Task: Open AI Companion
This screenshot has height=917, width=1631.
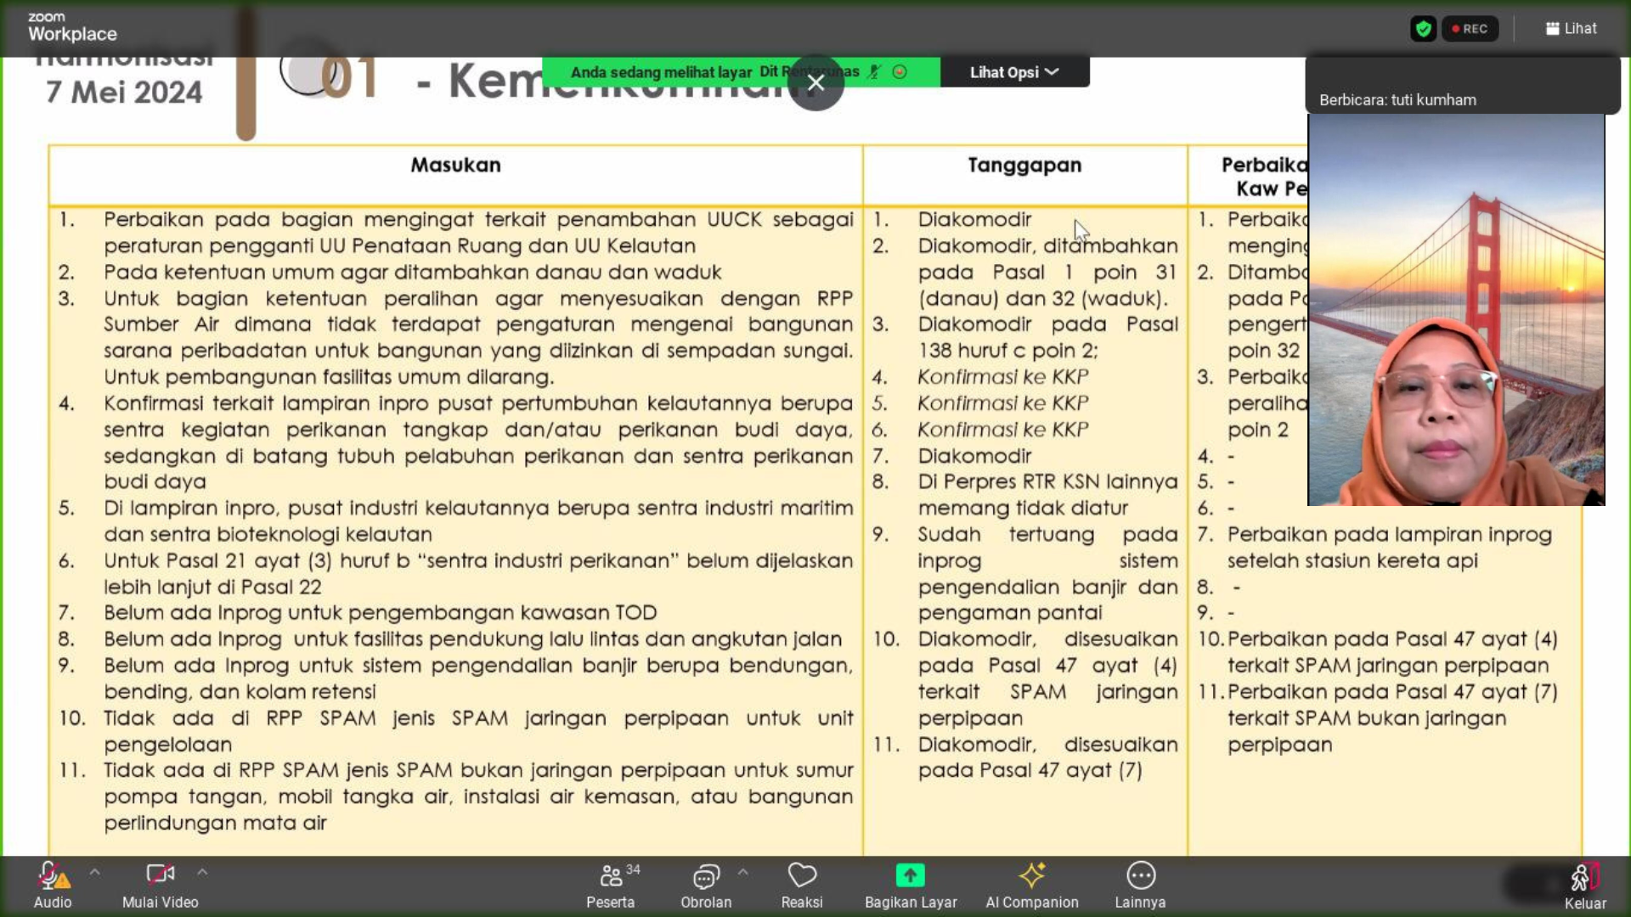Action: coord(1032,886)
